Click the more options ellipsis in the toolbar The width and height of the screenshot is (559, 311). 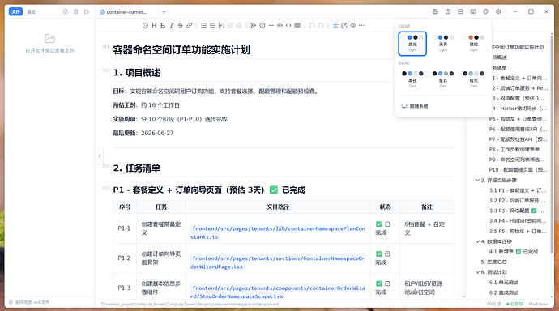(362, 25)
